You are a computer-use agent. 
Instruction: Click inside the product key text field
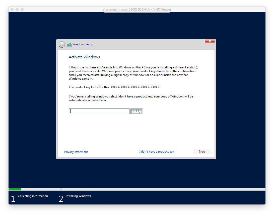[x=99, y=111]
